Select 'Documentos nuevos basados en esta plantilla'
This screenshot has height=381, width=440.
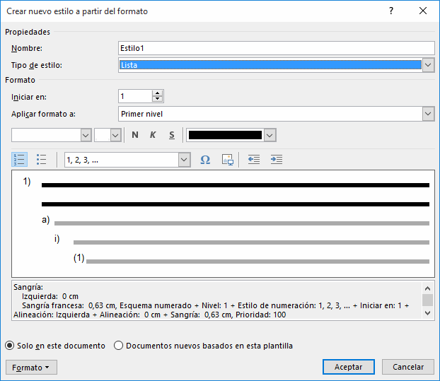tap(119, 346)
